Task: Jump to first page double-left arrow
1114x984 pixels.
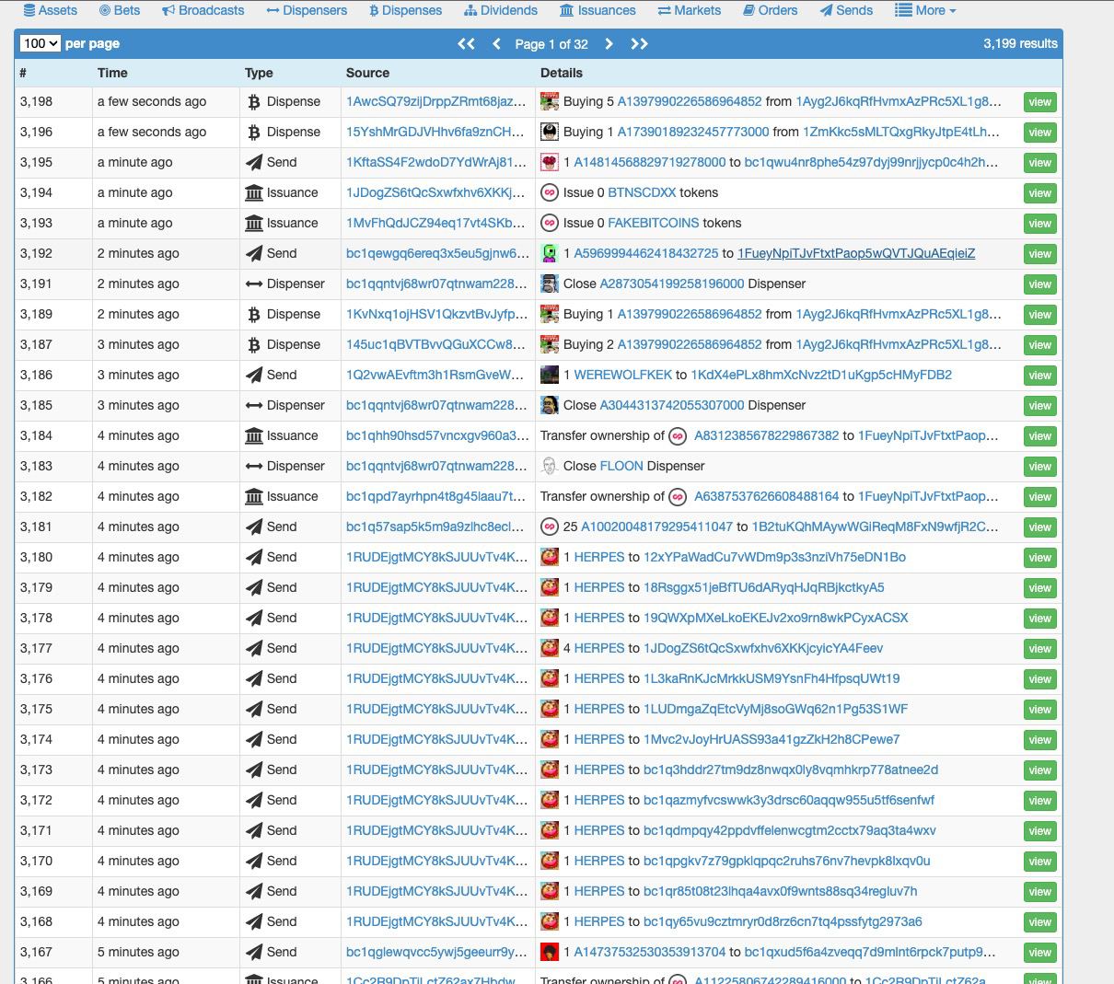Action: coord(466,43)
